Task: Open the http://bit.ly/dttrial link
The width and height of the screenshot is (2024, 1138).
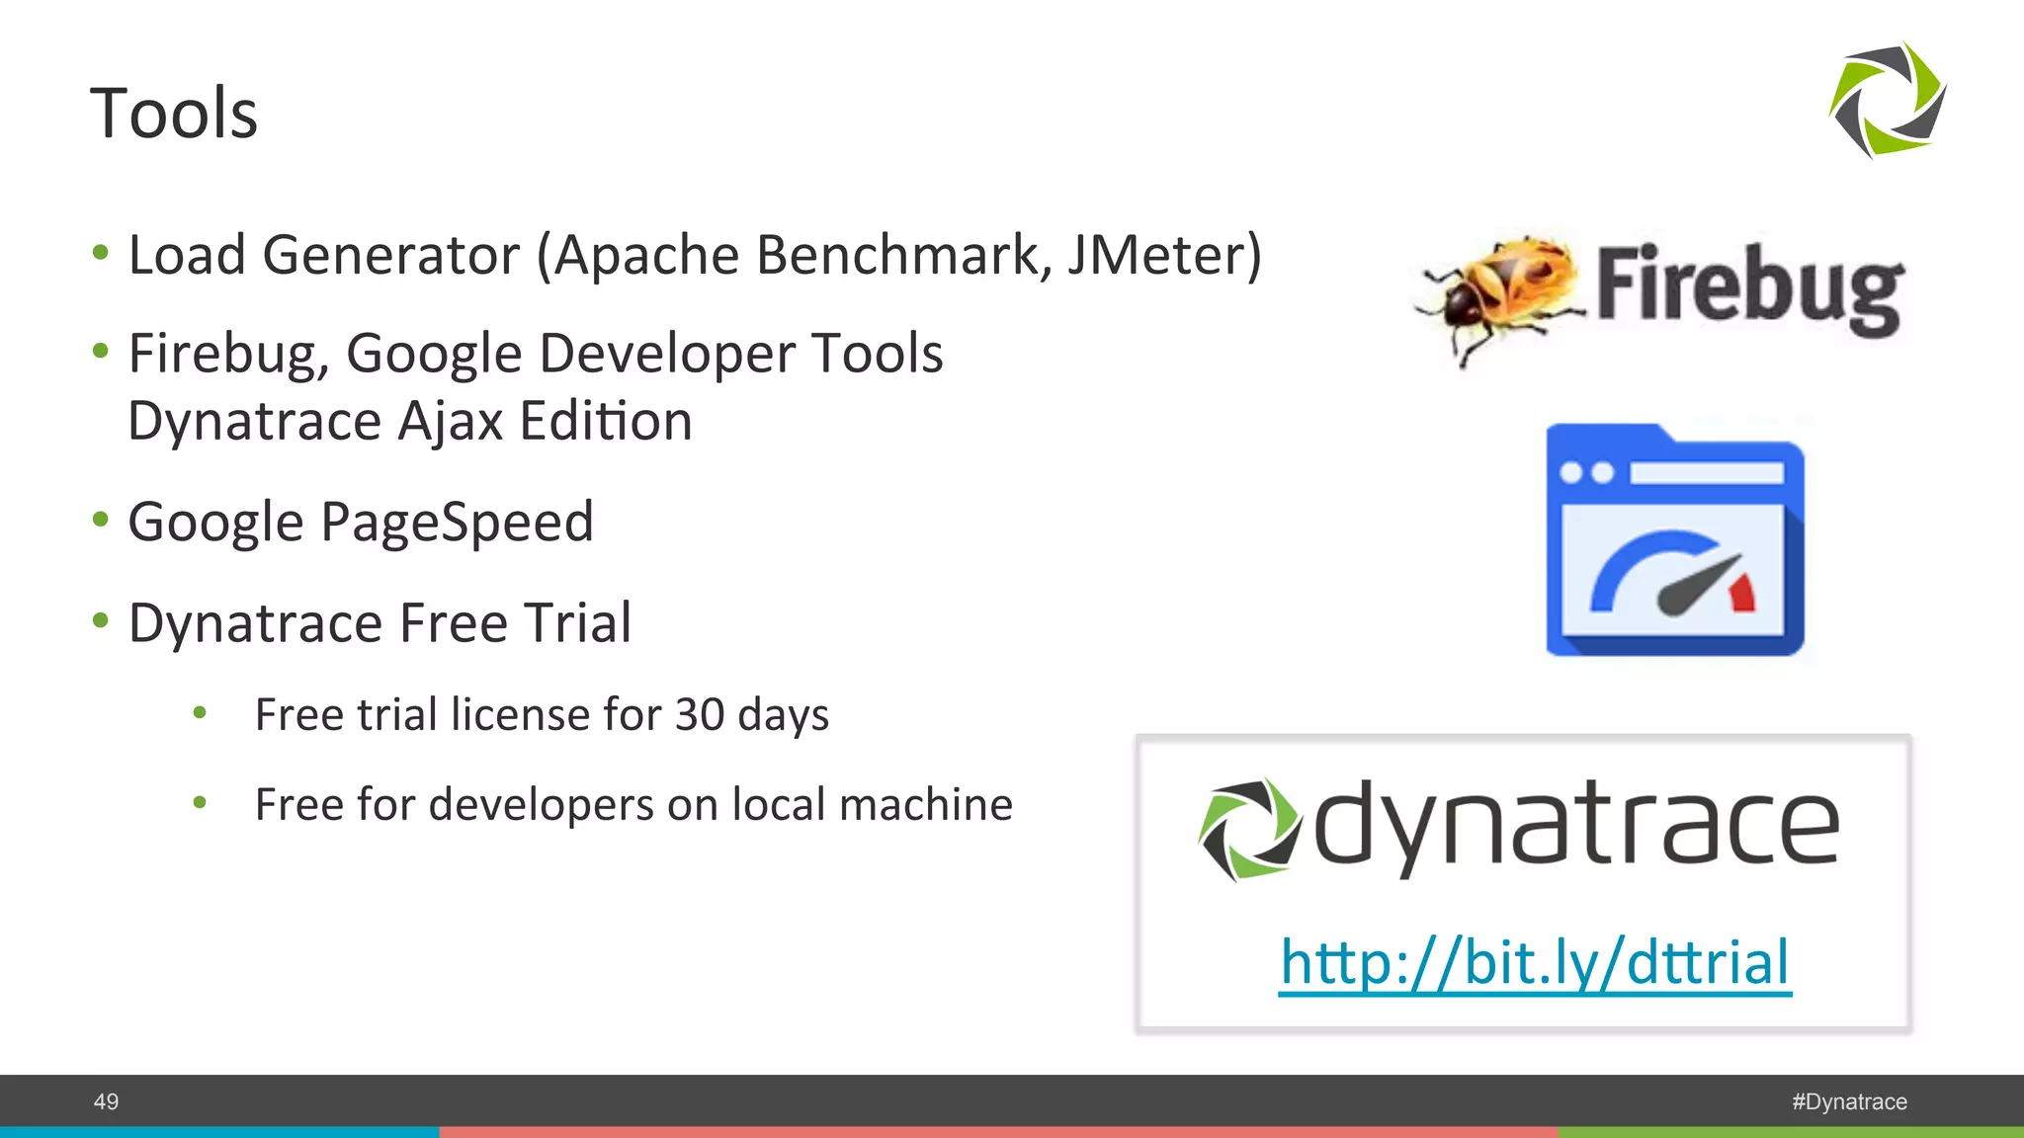Action: [1535, 961]
